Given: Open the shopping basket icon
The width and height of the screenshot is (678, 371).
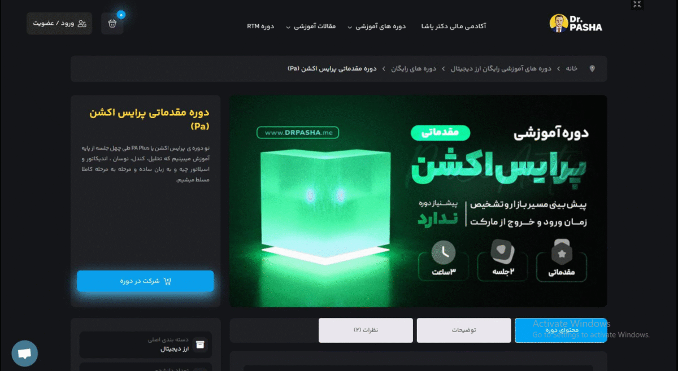Looking at the screenshot, I should [112, 24].
